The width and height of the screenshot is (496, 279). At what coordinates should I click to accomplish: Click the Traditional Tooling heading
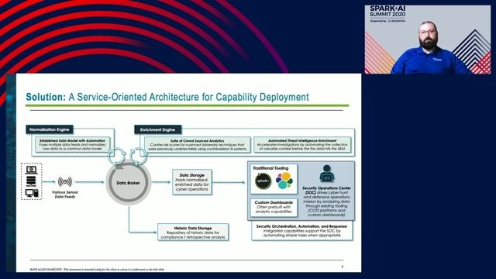pyautogui.click(x=270, y=168)
